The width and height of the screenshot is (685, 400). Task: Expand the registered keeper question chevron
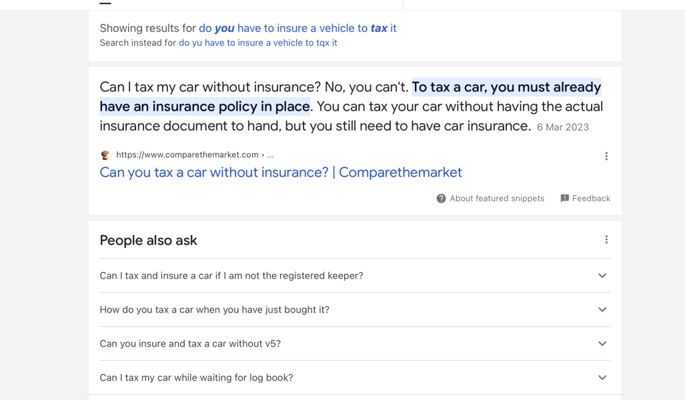click(x=602, y=276)
